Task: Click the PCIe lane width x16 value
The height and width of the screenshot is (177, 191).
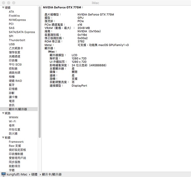Action: click(80, 25)
